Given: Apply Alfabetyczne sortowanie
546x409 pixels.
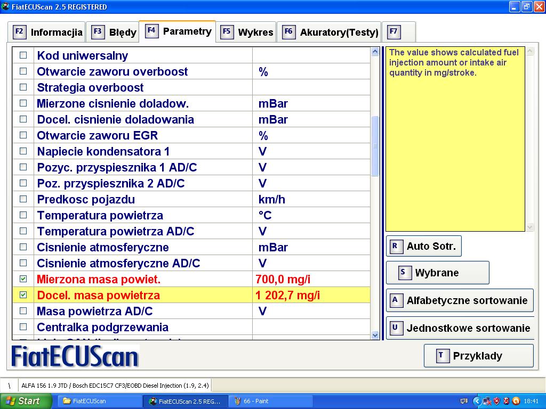Looking at the screenshot, I should (x=460, y=300).
